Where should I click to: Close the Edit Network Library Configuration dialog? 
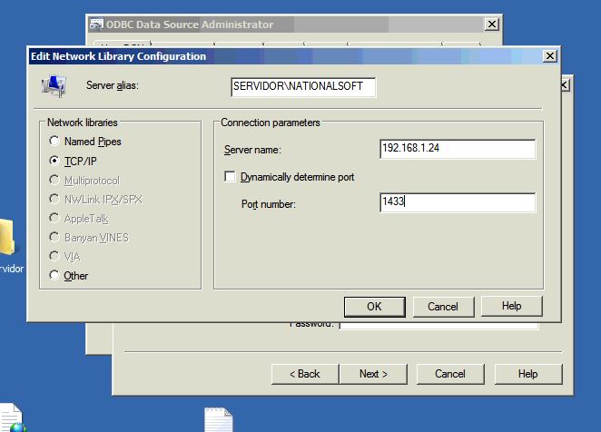click(x=550, y=56)
